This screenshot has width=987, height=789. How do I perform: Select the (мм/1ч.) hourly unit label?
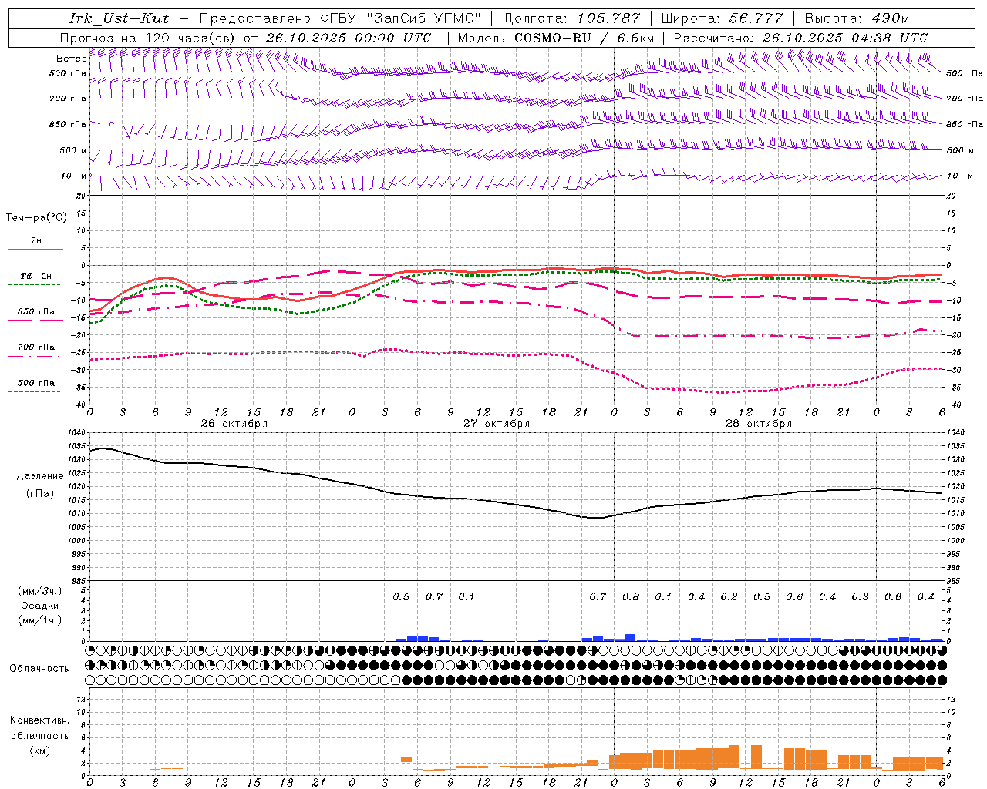(x=40, y=620)
